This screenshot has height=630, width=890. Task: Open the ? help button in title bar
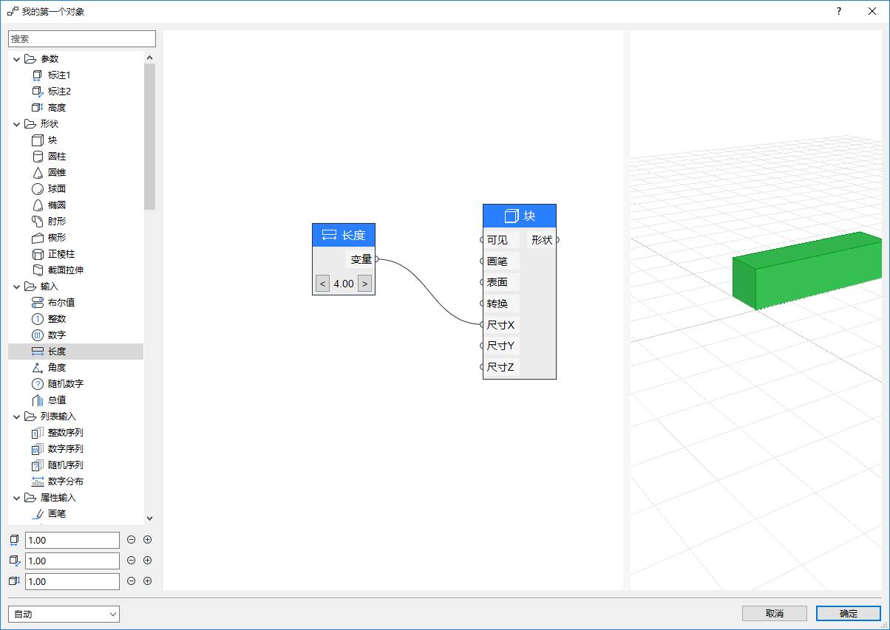[839, 11]
